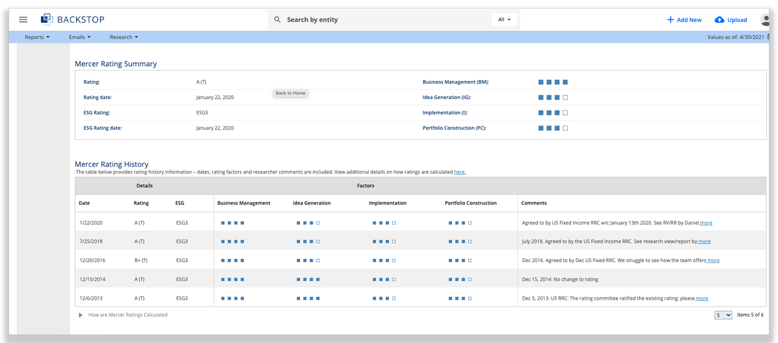Open the rows-per-page dropdown showing 5
The image size is (778, 343).
click(x=724, y=315)
